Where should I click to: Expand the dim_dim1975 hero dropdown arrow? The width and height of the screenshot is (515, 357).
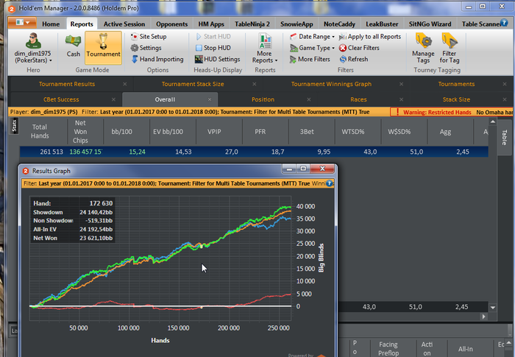click(51, 60)
